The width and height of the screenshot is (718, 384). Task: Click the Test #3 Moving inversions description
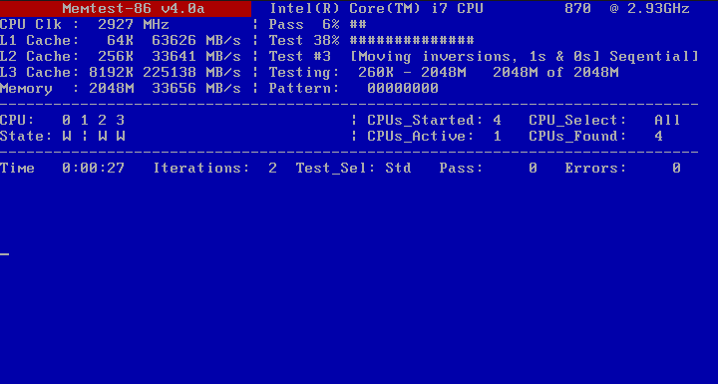pos(484,57)
